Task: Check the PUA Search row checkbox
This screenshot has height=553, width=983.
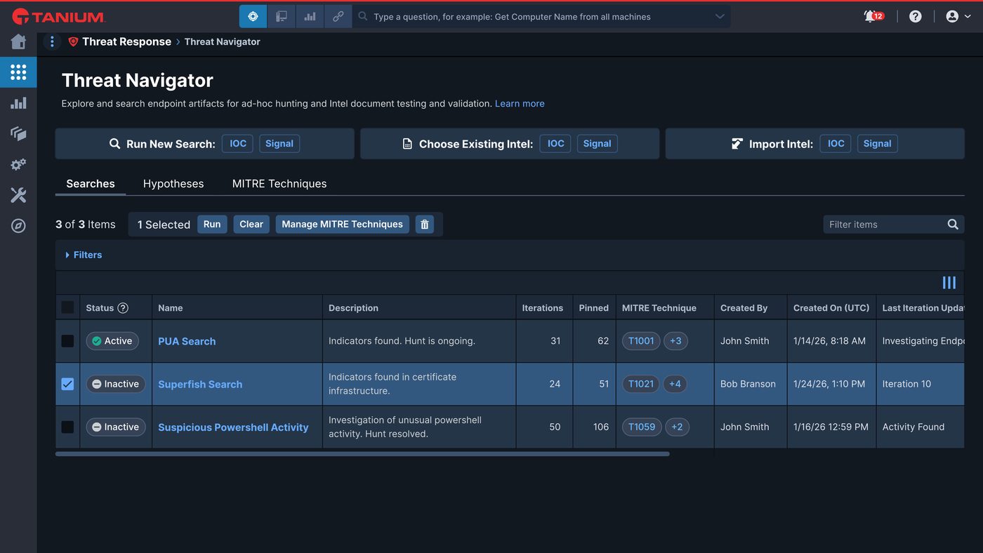Action: coord(67,341)
